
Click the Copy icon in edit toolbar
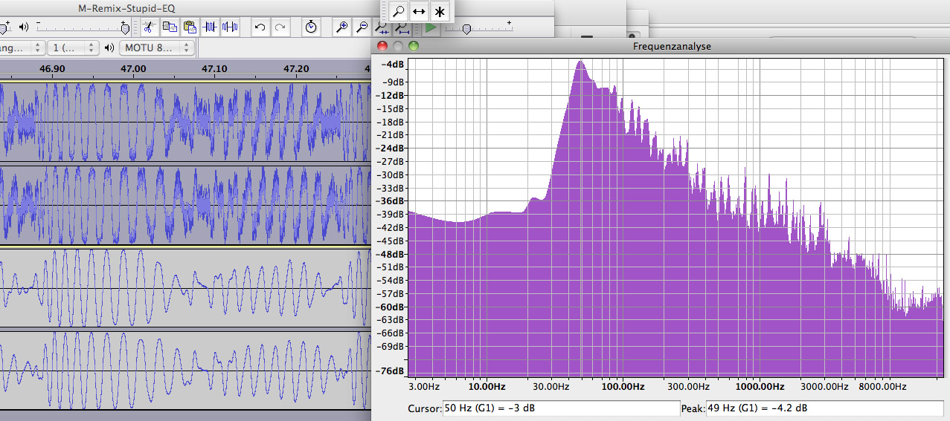(170, 27)
